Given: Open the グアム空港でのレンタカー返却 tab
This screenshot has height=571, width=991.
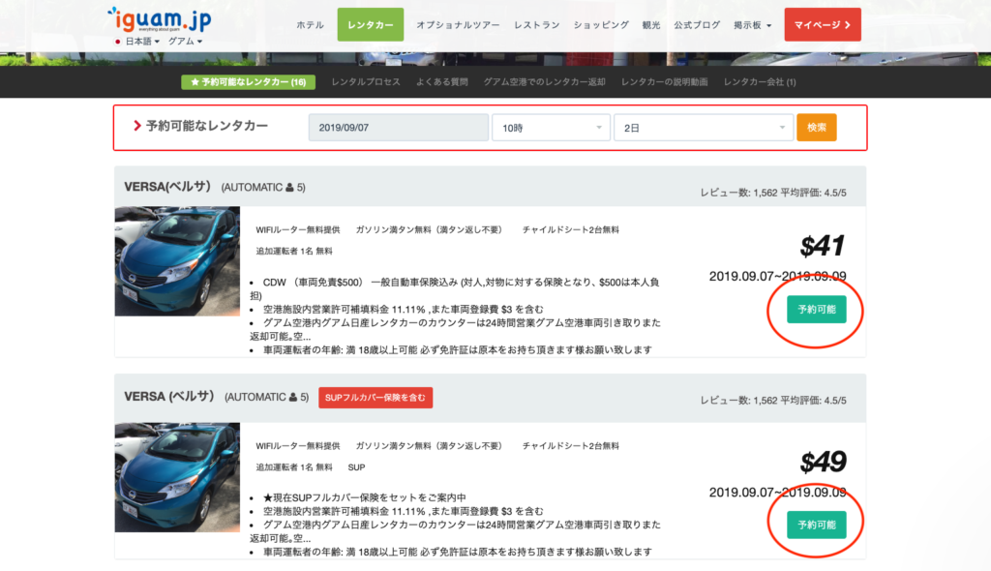Looking at the screenshot, I should coord(544,82).
